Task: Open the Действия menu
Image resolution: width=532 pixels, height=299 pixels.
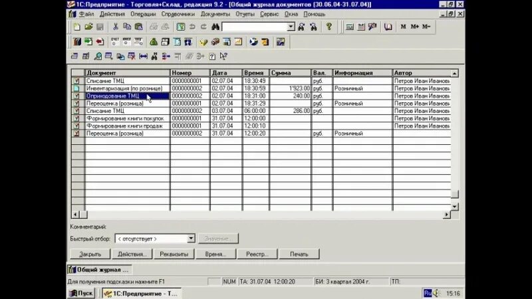Action: point(112,14)
